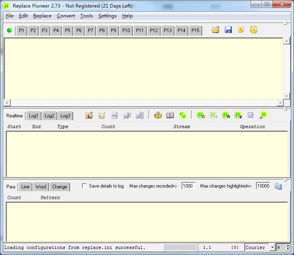Select the Log1 tab
This screenshot has width=294, height=255.
tap(33, 115)
